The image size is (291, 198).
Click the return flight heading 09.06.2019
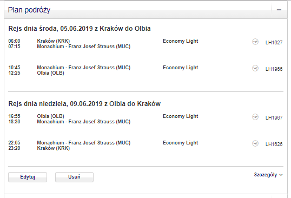[x=84, y=103]
